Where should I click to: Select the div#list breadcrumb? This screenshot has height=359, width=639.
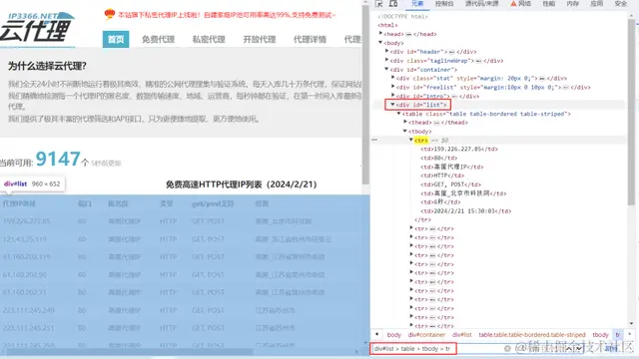461,335
